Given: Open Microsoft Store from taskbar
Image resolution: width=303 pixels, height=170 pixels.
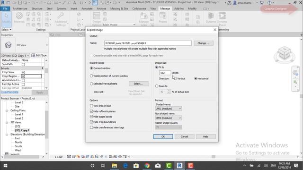Looking at the screenshot, I should coord(136,166).
